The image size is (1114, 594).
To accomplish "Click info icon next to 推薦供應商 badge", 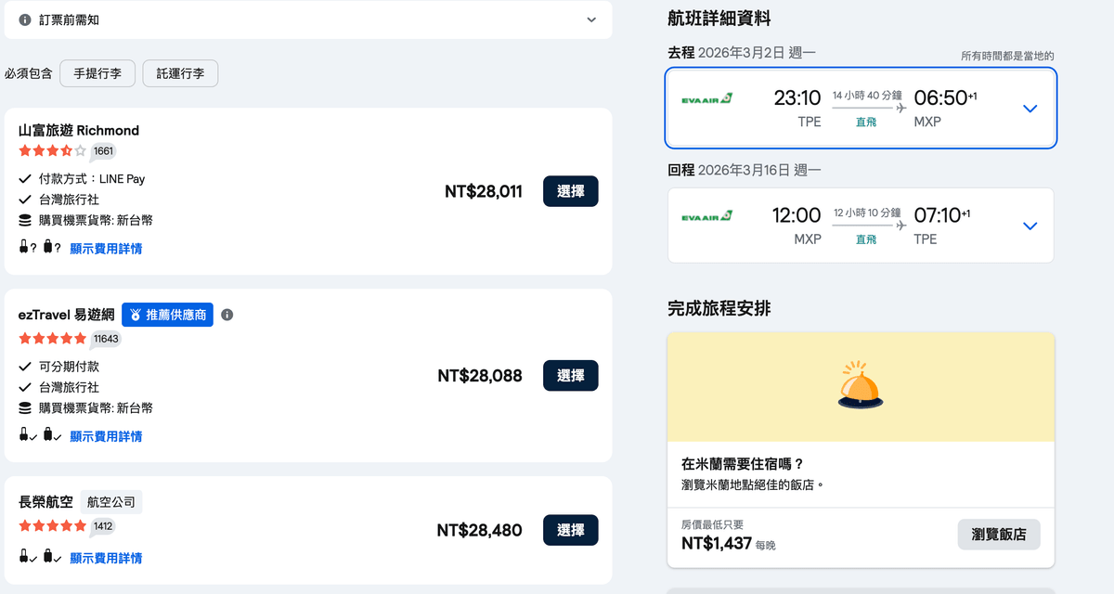I will [227, 315].
